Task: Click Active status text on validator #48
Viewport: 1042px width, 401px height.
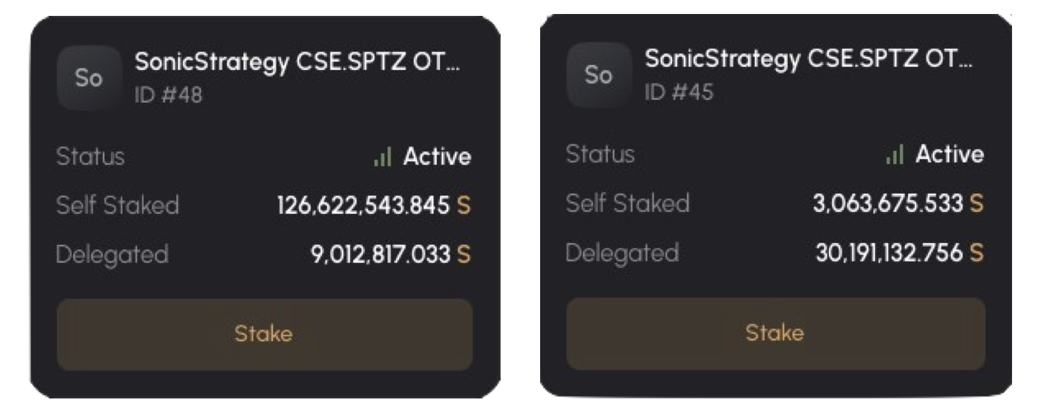Action: click(437, 157)
